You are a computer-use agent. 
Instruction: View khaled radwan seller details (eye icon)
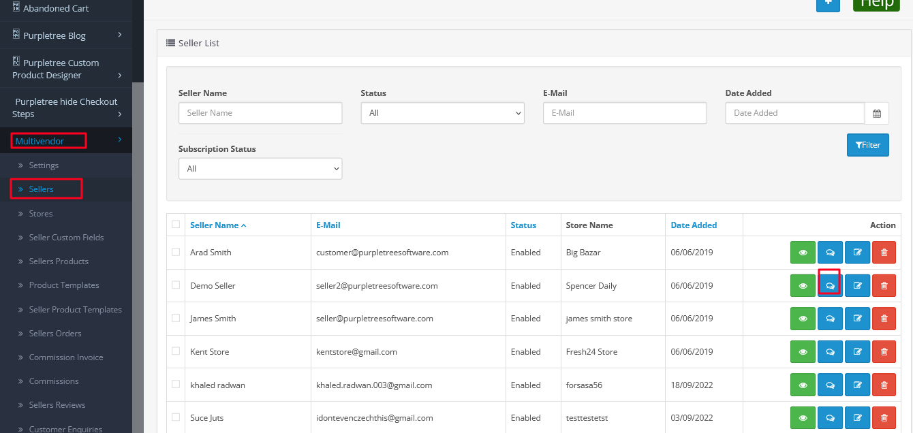pyautogui.click(x=803, y=385)
